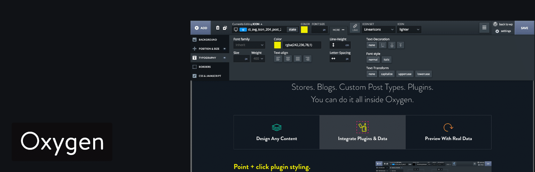
Task: Click the trash delete icon
Action: [218, 28]
